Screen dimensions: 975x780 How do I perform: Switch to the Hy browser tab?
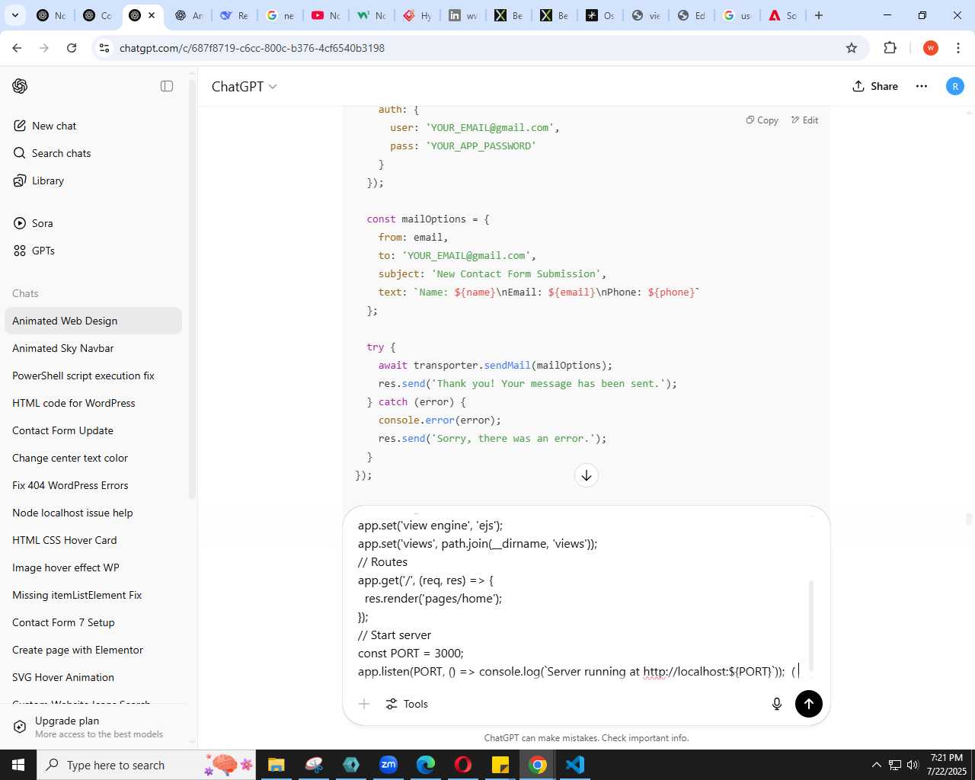417,15
